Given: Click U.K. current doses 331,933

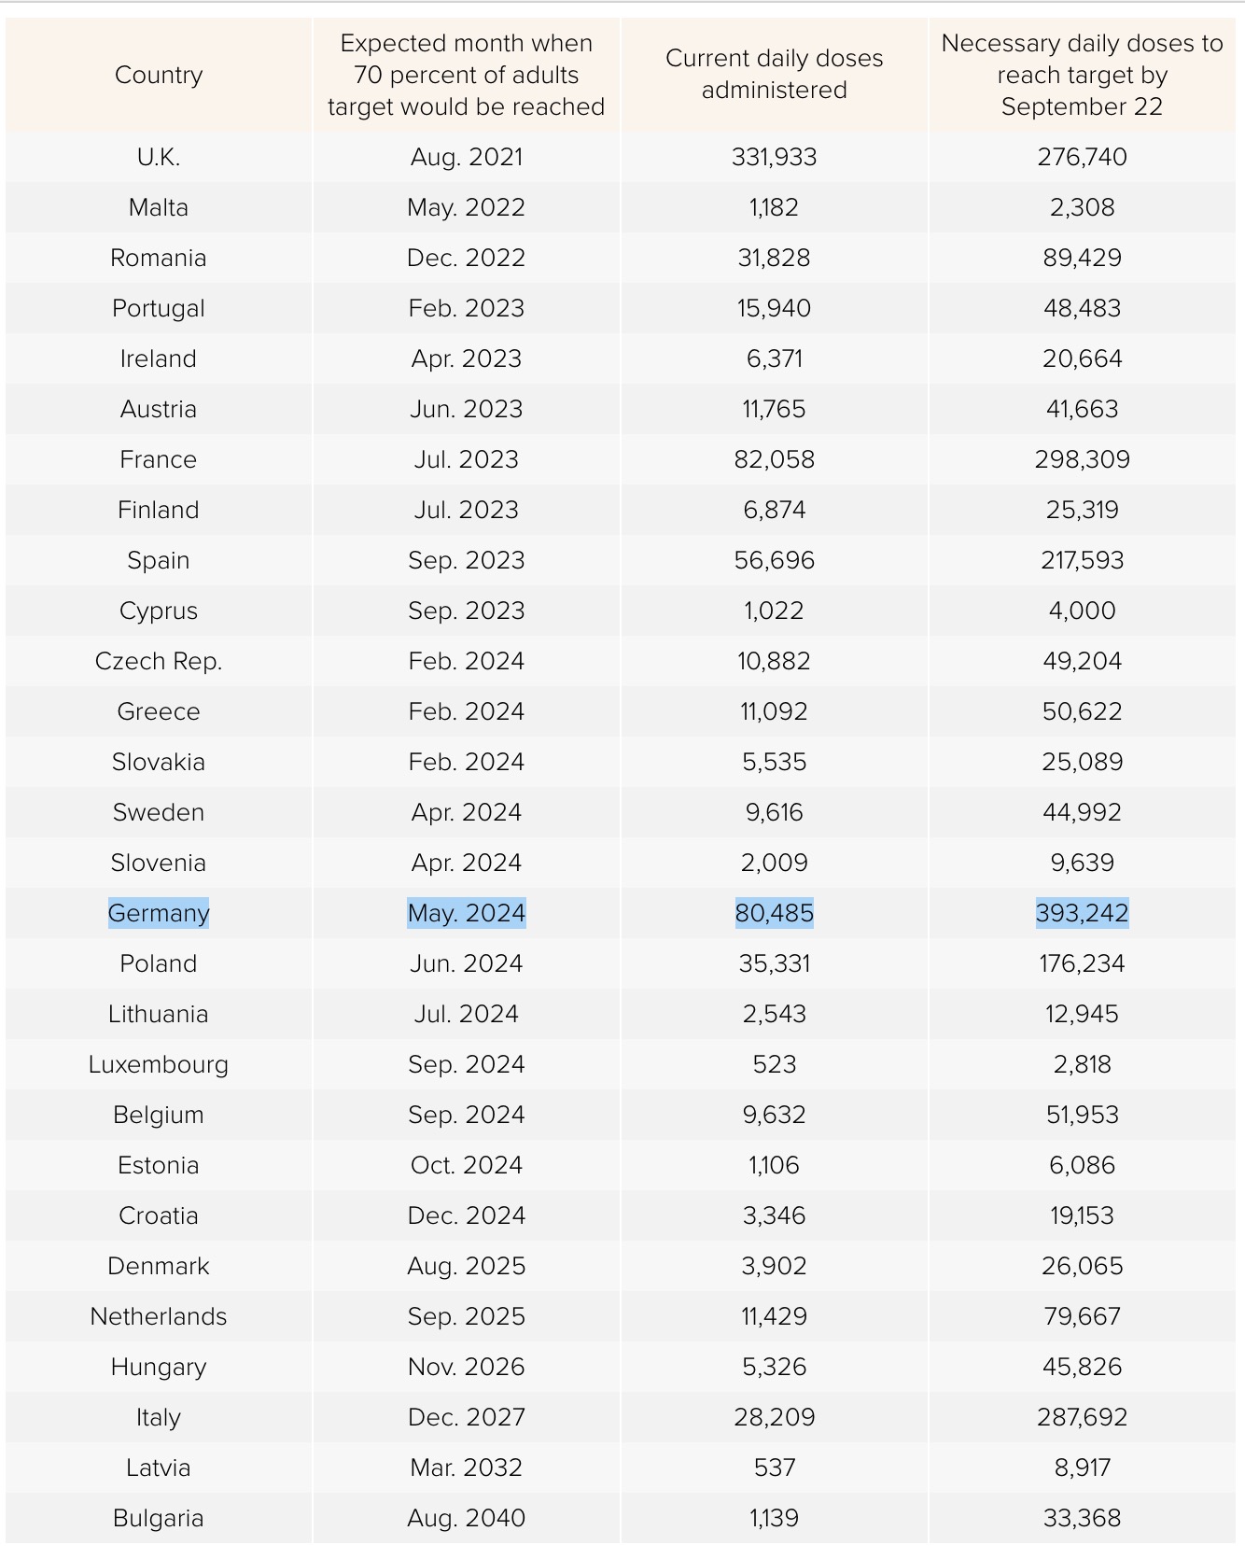Looking at the screenshot, I should (775, 157).
